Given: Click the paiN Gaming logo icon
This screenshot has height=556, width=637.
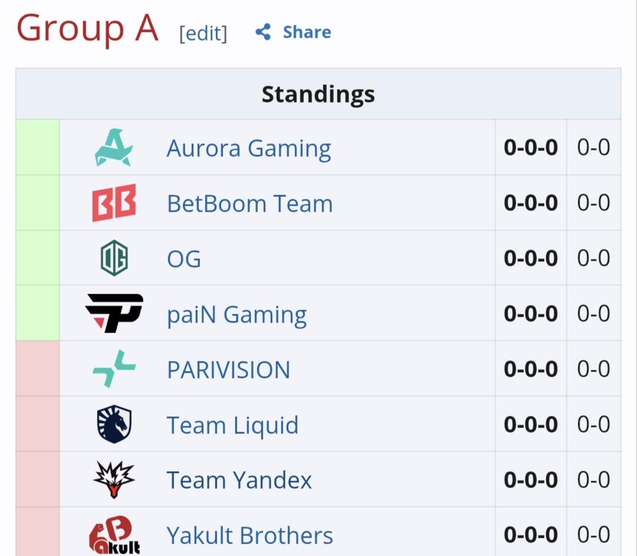Looking at the screenshot, I should pos(114,313).
